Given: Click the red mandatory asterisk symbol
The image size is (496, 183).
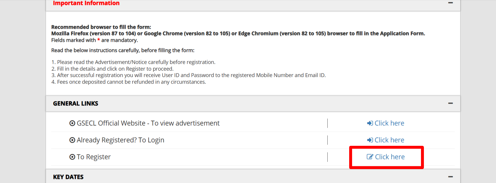Looking at the screenshot, I should click(99, 40).
